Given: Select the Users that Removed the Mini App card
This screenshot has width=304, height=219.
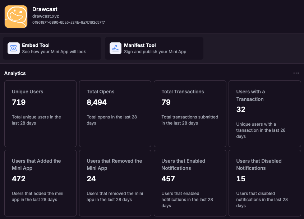Looking at the screenshot, I should (115, 183).
